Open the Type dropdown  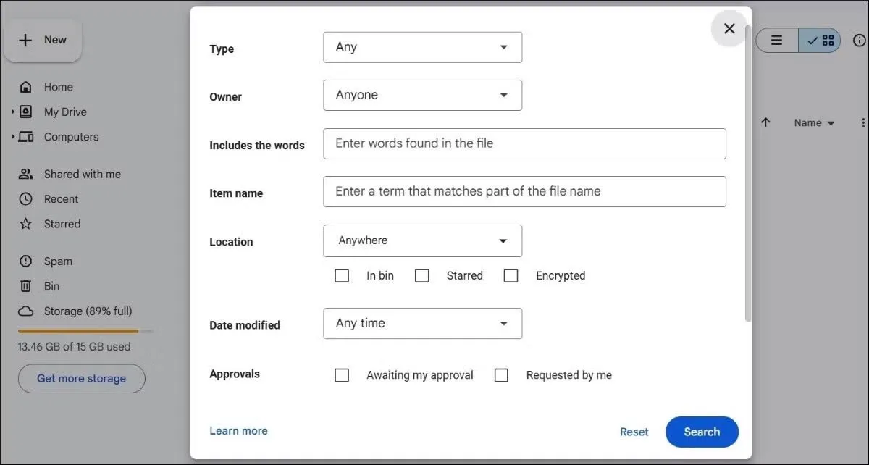(x=422, y=47)
